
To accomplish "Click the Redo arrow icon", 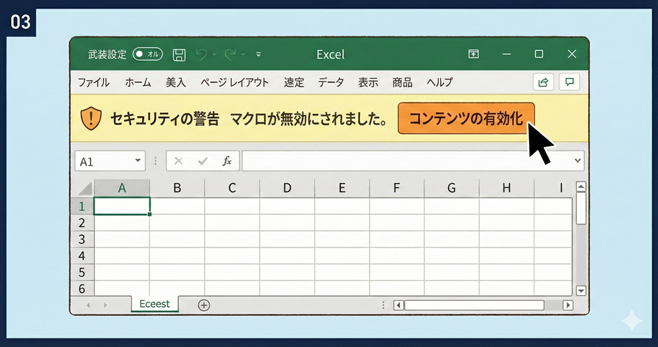I will point(230,55).
